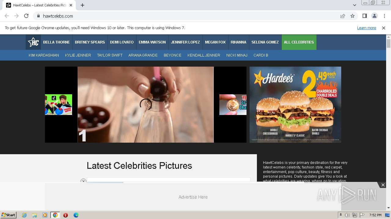Share this page icon
Screen dimensions: 391x219
(x=343, y=16)
